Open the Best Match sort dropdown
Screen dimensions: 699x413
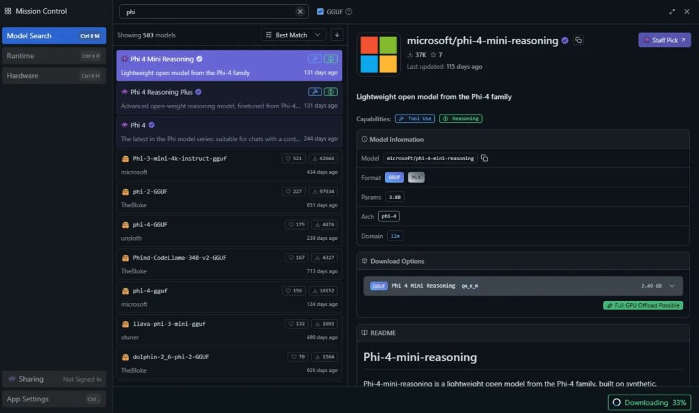click(x=294, y=35)
